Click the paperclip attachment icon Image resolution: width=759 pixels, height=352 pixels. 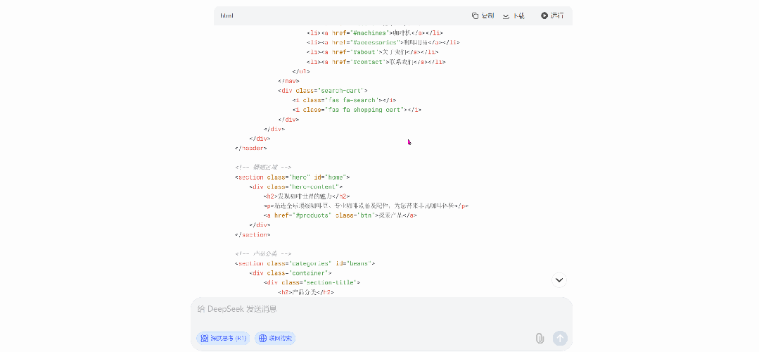(x=540, y=339)
